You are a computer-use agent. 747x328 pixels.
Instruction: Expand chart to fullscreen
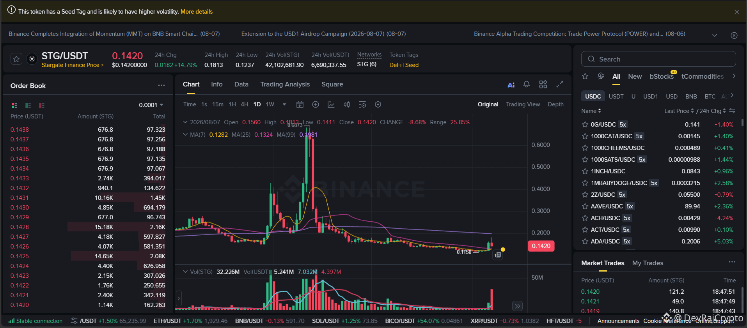560,84
